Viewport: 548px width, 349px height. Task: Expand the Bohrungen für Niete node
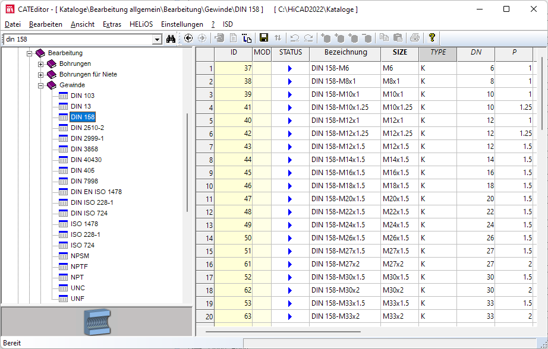pyautogui.click(x=41, y=74)
